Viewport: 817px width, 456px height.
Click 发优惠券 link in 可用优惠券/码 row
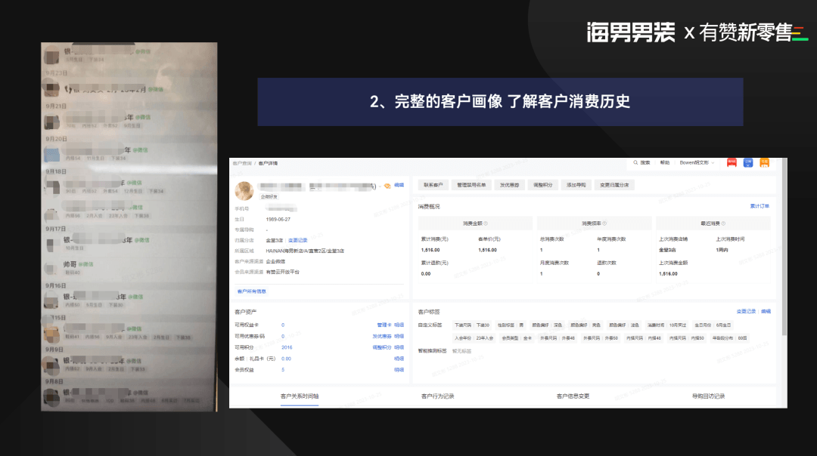click(381, 337)
